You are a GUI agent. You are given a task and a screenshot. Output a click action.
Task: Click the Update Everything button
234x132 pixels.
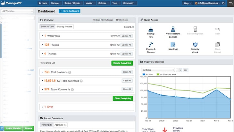[122, 63]
